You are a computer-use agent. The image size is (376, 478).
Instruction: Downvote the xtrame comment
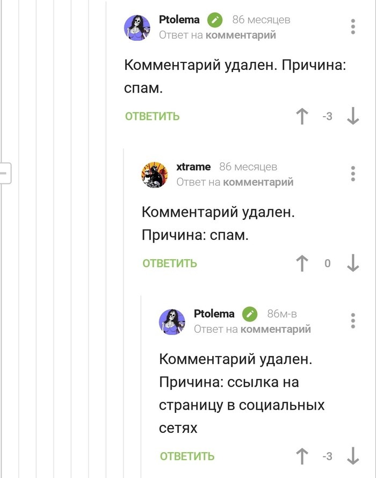point(353,263)
